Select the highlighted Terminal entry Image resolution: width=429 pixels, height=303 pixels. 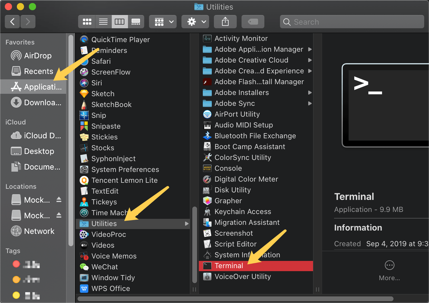[256, 266]
